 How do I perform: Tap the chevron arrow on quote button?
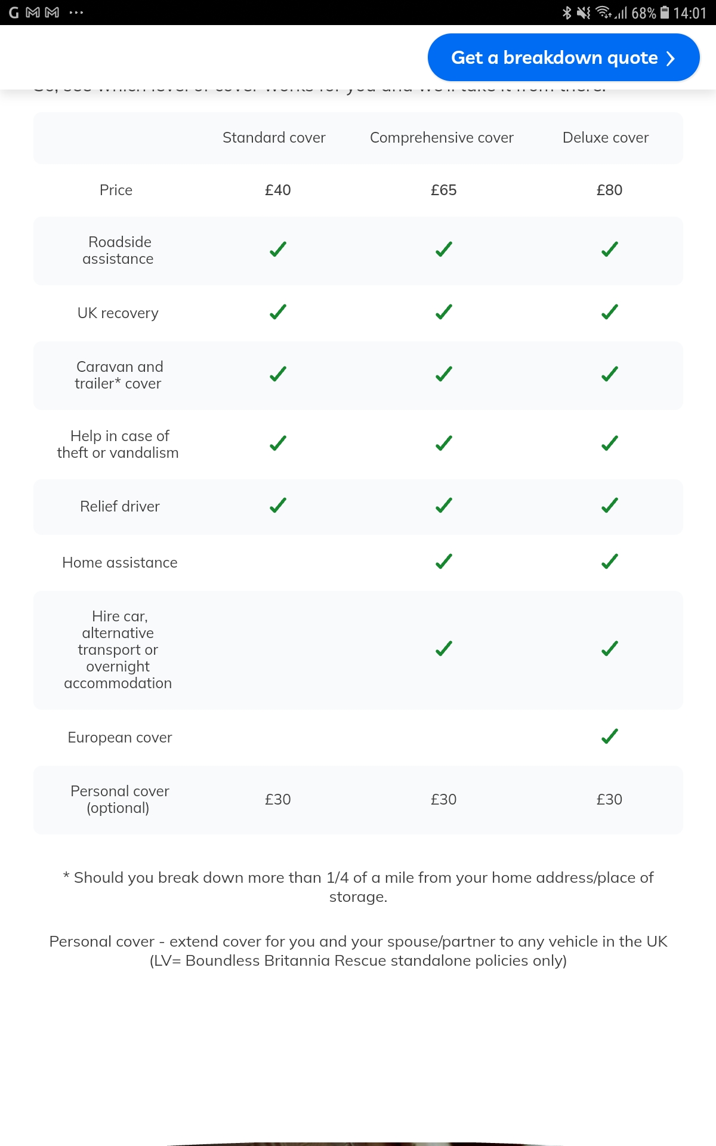coord(671,58)
